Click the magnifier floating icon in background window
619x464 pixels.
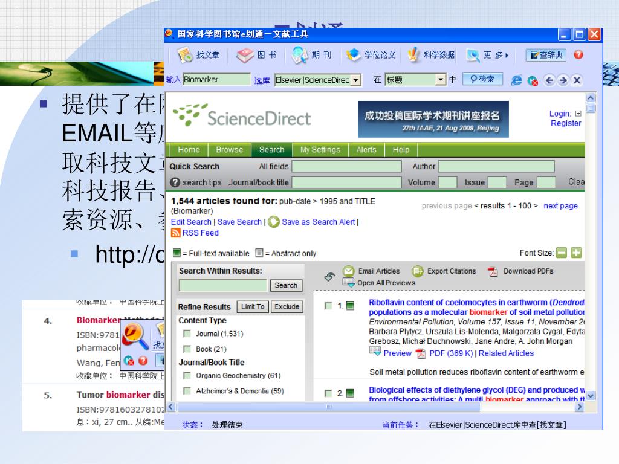(134, 336)
